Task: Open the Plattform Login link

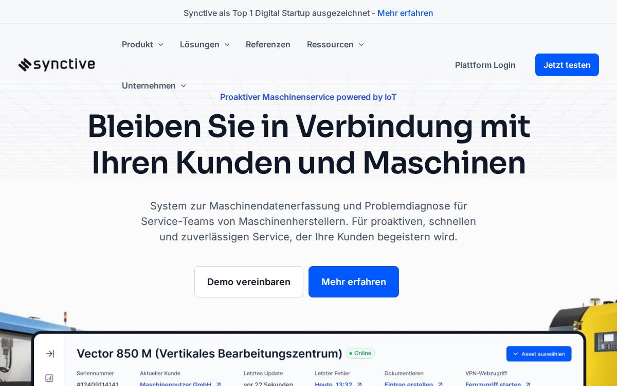Action: click(485, 65)
